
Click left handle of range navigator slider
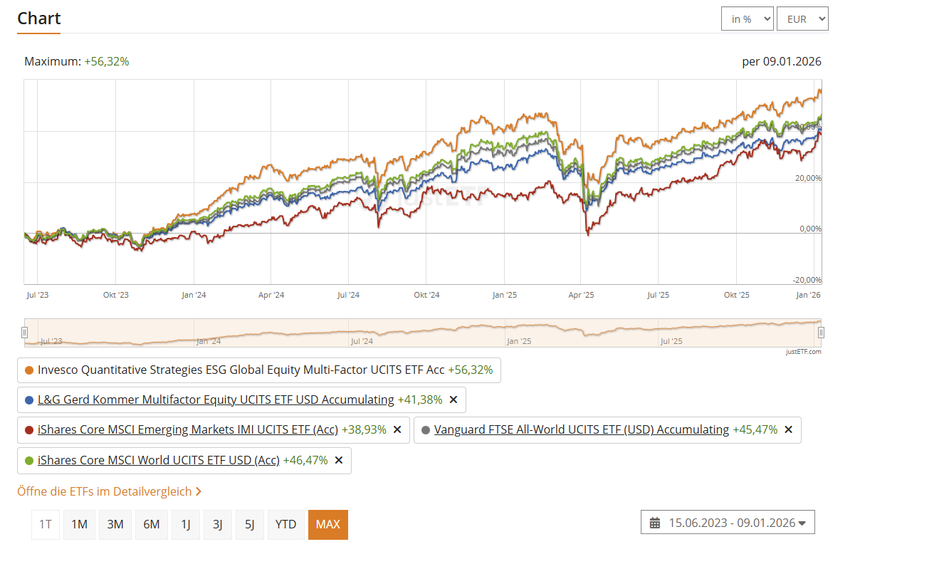24,333
